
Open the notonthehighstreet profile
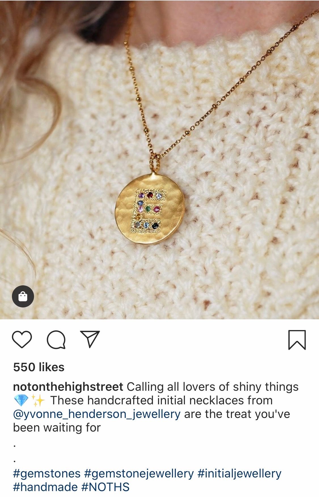pos(68,387)
